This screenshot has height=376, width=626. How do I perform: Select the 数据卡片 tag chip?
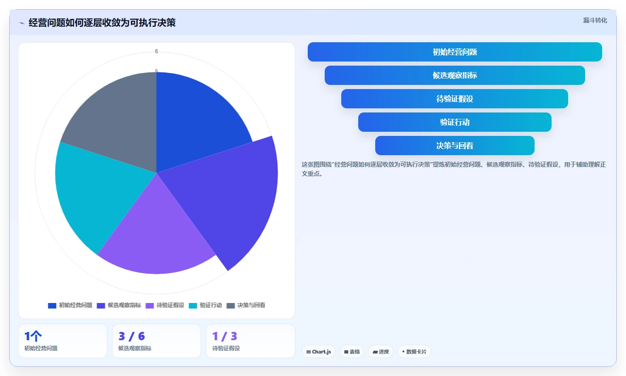tap(414, 352)
